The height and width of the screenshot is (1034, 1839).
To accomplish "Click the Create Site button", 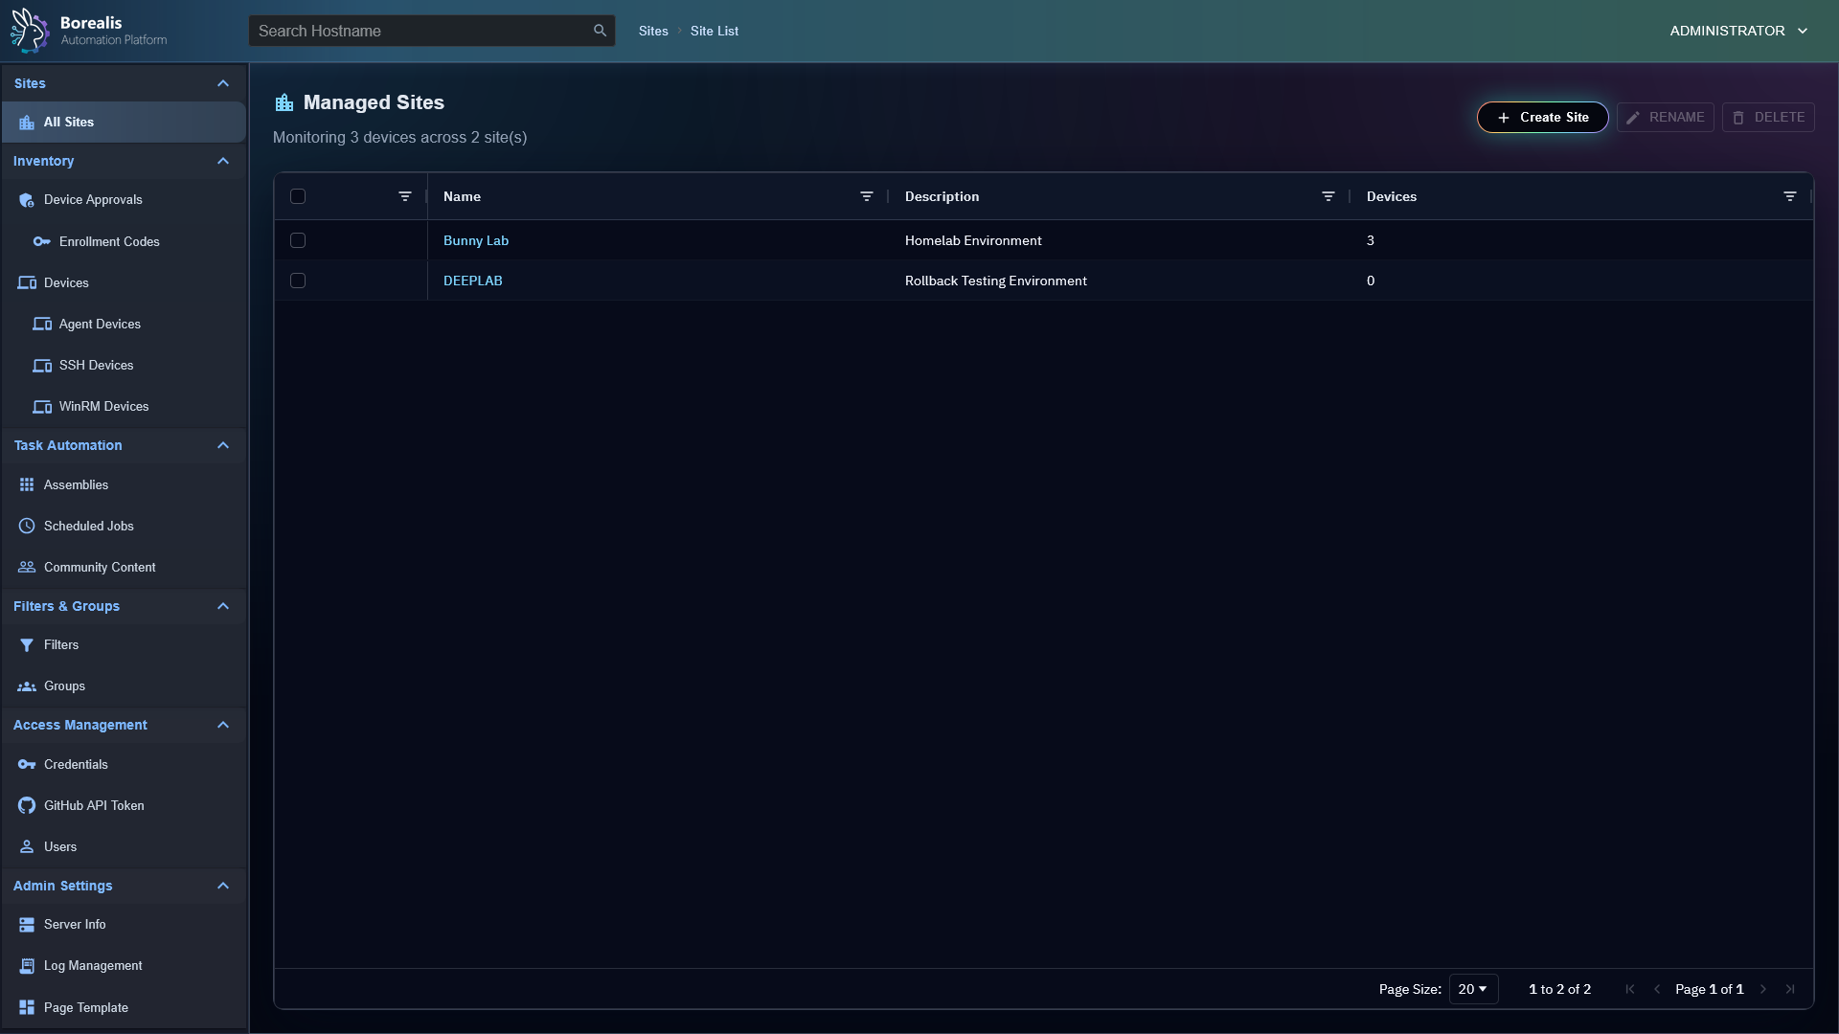I will point(1542,117).
